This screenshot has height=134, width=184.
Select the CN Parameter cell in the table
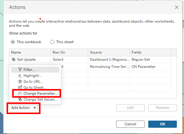tap(144, 67)
